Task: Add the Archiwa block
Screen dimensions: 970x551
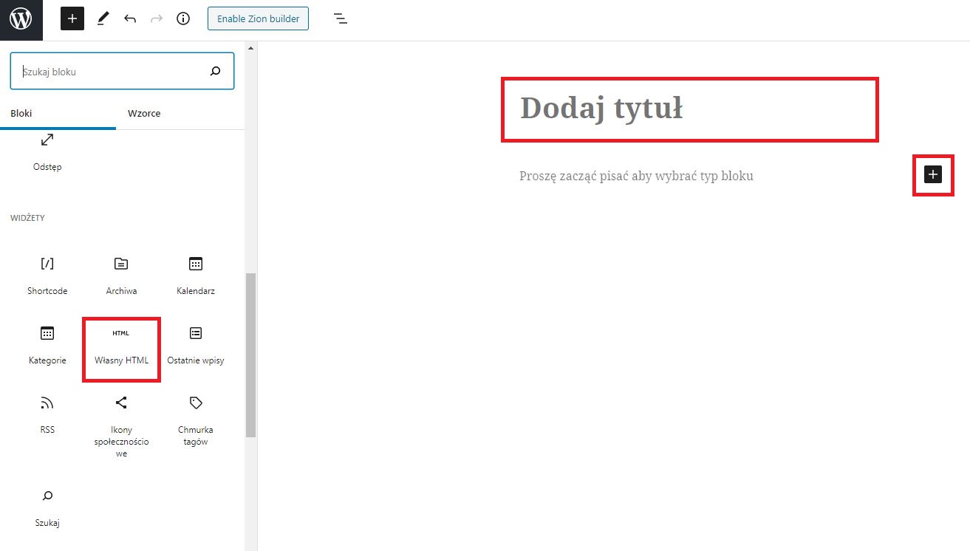Action: click(x=121, y=275)
